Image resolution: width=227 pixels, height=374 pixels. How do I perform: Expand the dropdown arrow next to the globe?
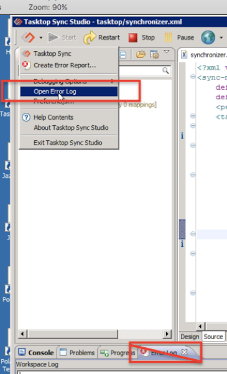coord(221,37)
